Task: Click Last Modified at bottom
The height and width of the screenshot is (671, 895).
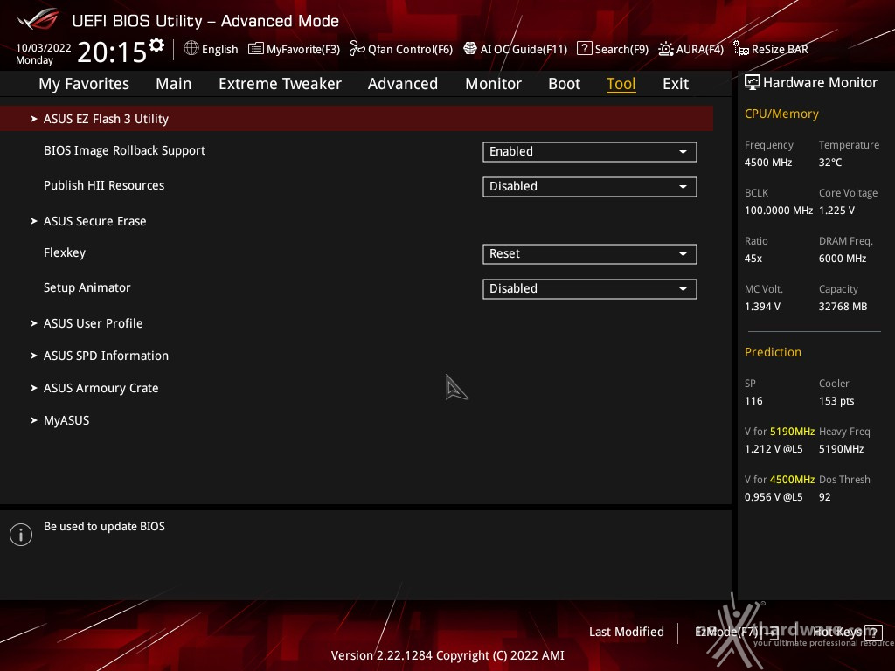Action: click(626, 632)
